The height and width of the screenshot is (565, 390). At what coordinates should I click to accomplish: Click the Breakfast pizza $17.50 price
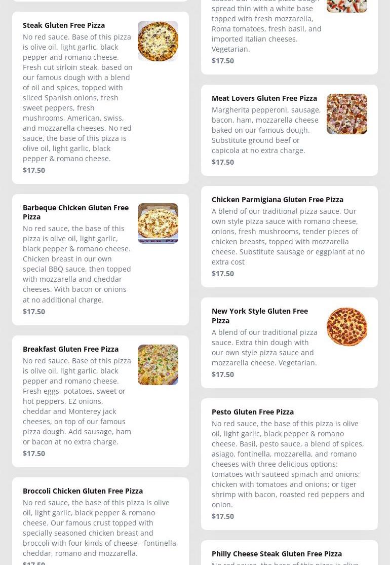(x=34, y=454)
